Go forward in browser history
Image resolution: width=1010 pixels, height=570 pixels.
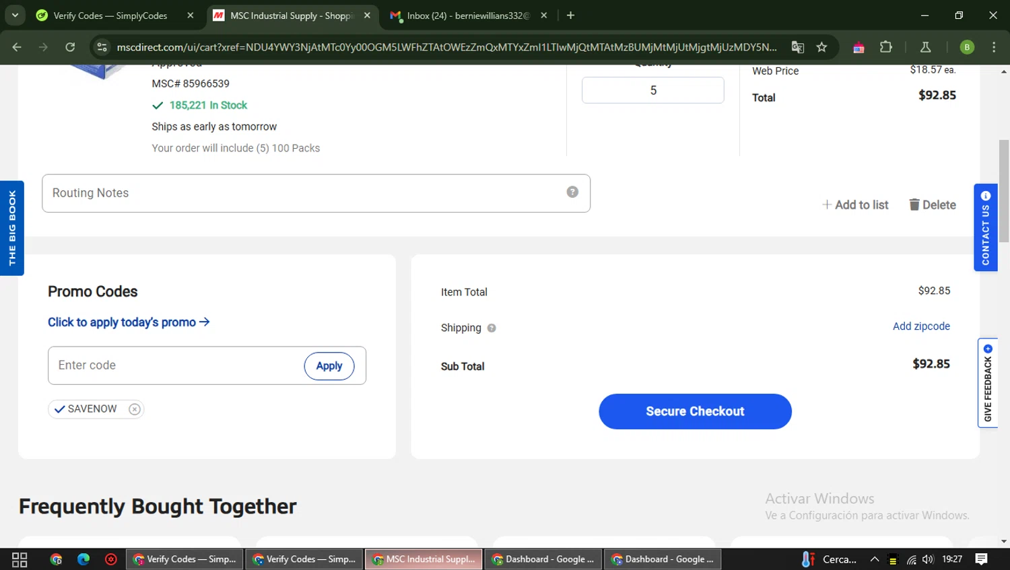(x=43, y=47)
